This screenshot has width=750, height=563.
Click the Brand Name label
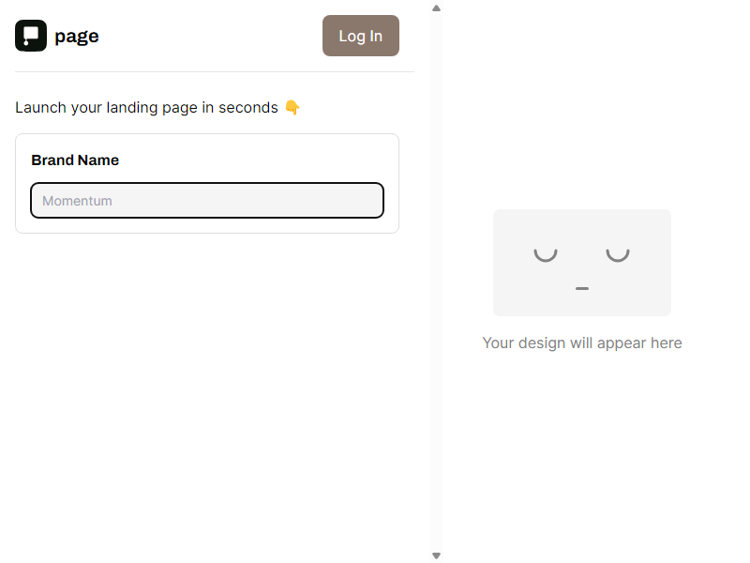click(75, 160)
